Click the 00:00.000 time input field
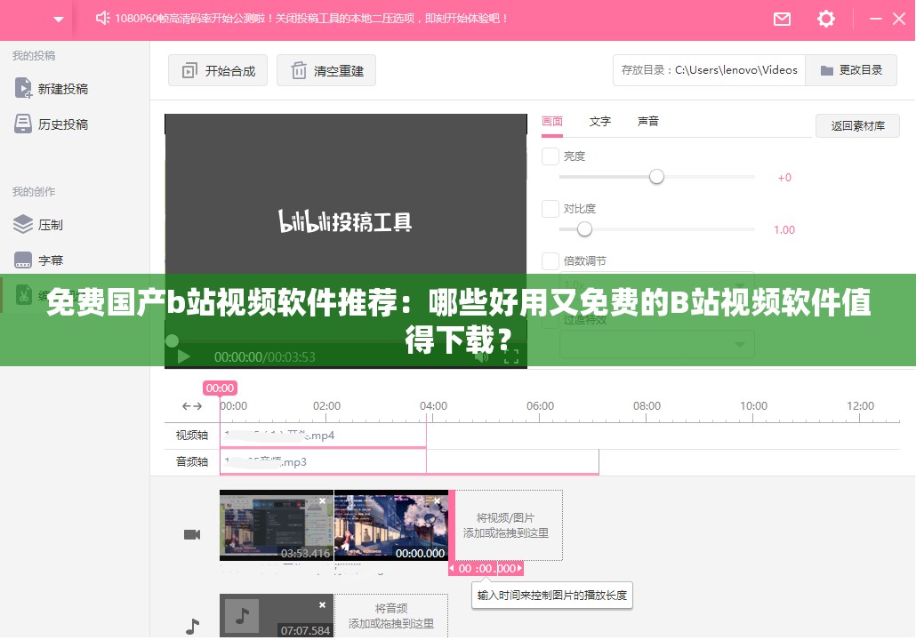The width and height of the screenshot is (916, 640). tap(485, 568)
